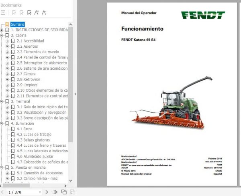Click the bookmark icon beside 2. Cabina

click(7, 35)
